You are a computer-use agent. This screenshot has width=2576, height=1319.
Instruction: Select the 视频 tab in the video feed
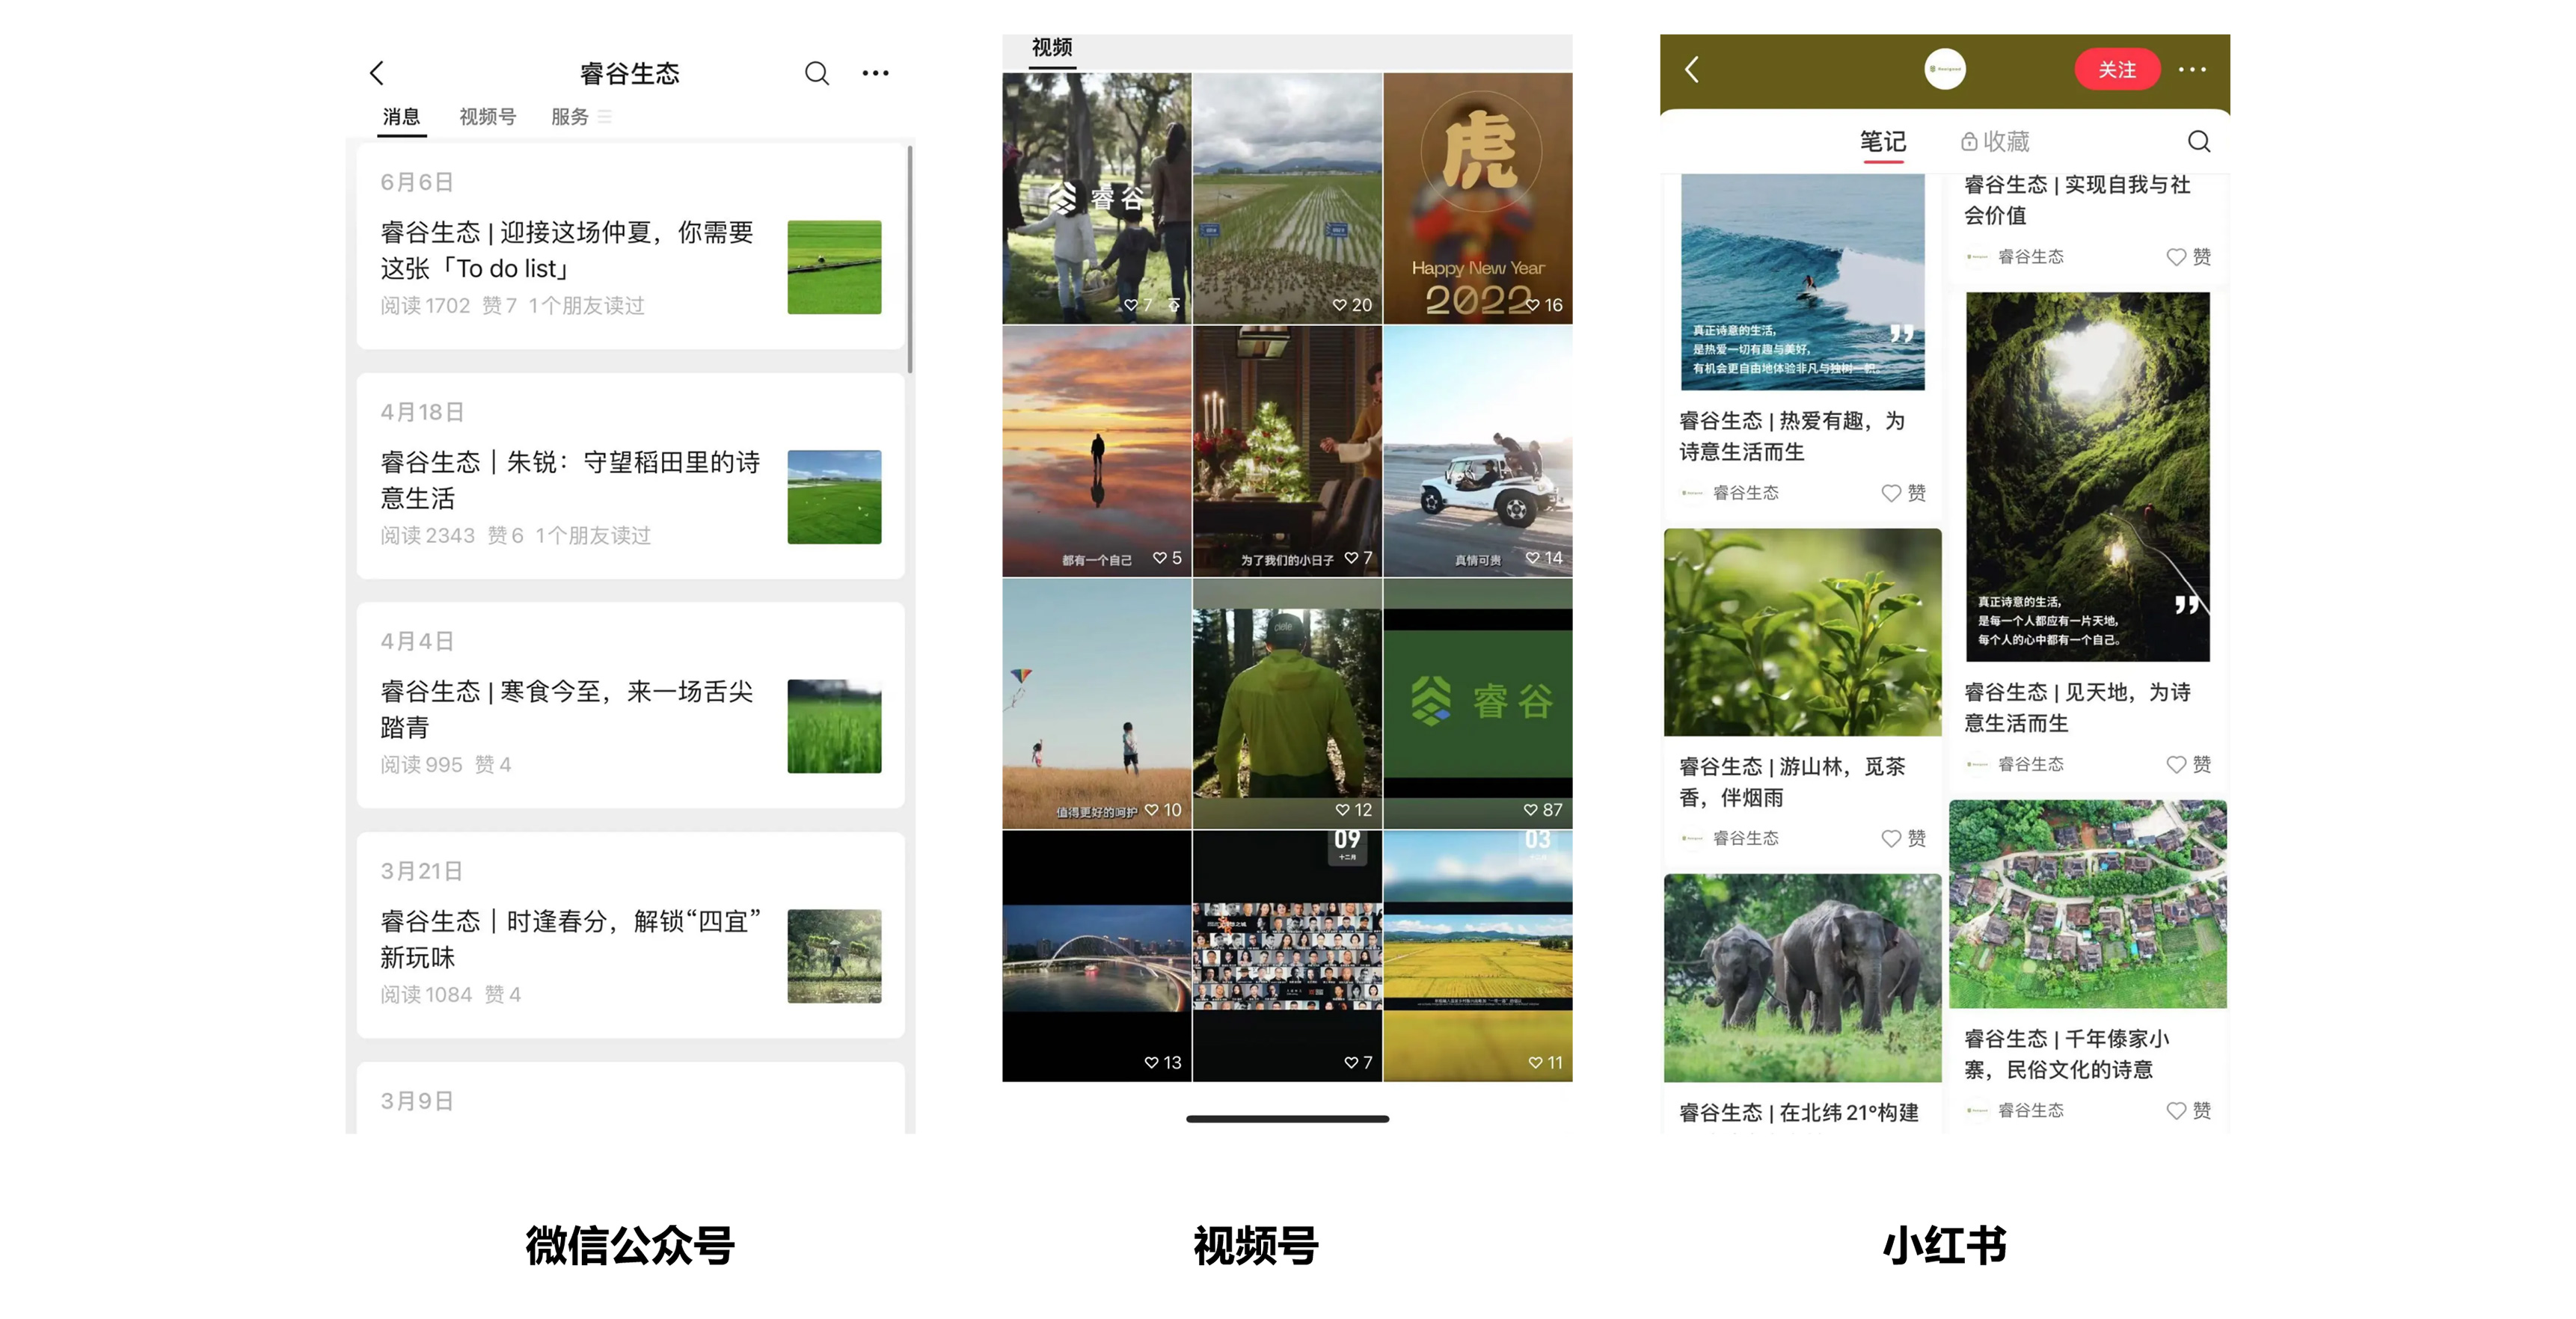click(x=1052, y=48)
